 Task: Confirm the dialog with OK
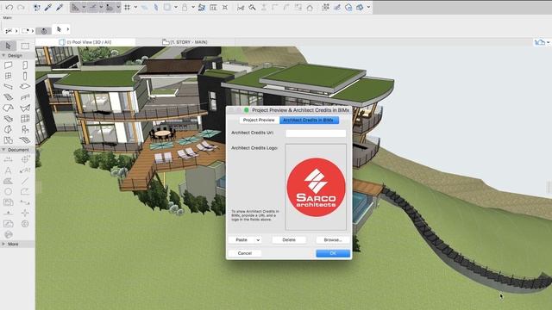point(333,253)
